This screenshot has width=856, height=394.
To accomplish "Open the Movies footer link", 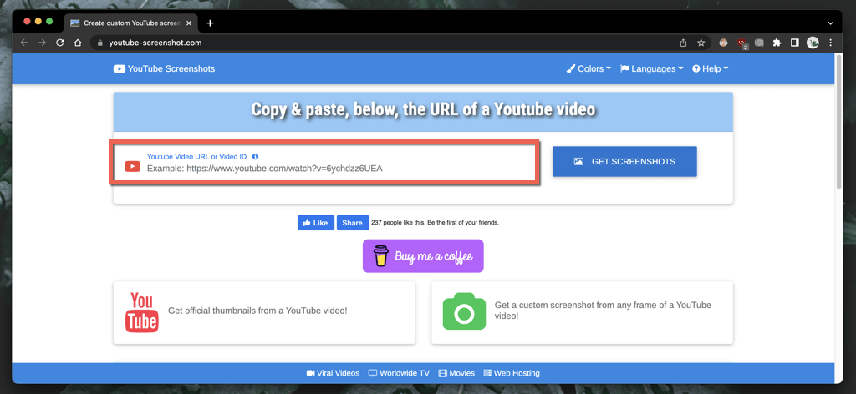I will (x=456, y=373).
